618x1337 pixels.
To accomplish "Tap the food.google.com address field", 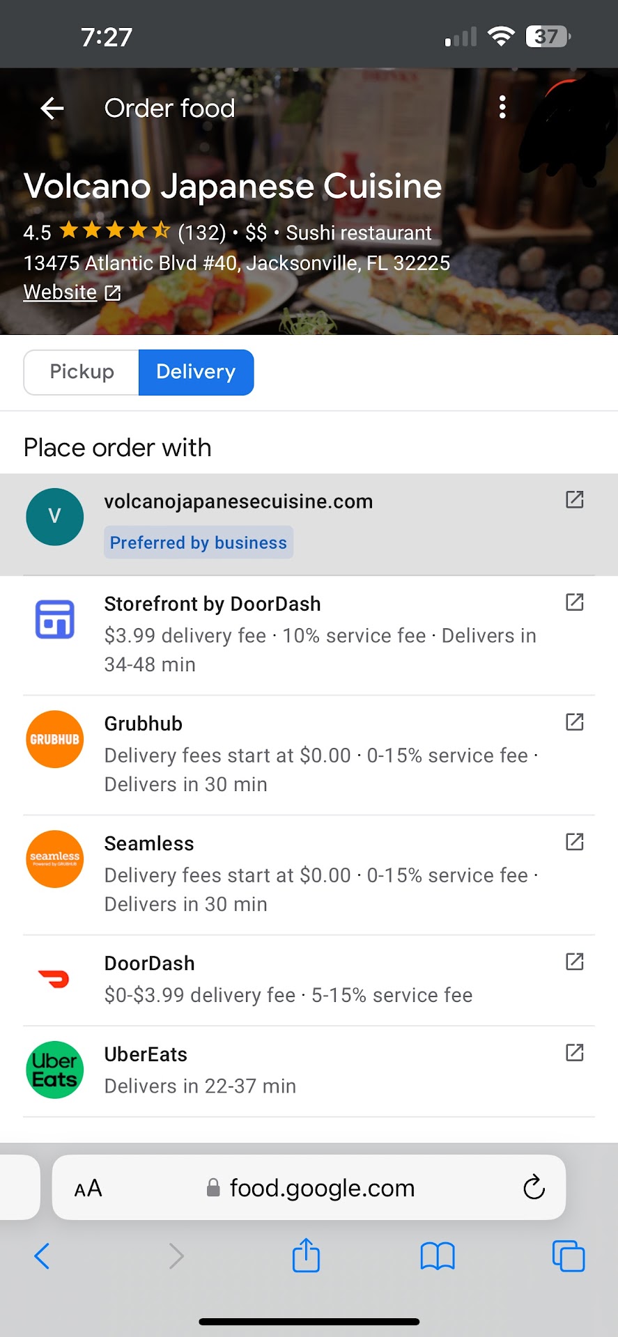I will (x=322, y=1188).
